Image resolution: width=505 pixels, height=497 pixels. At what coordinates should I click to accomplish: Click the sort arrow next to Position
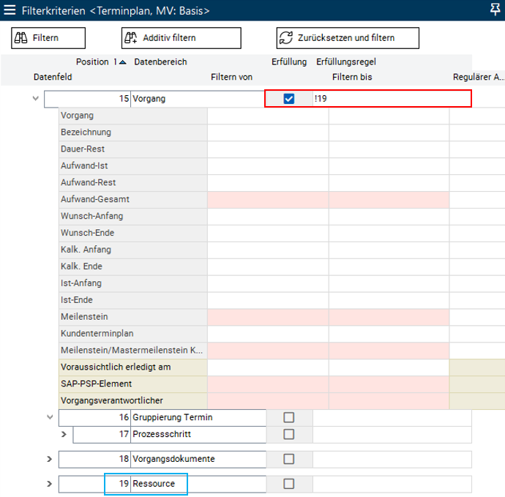click(122, 62)
